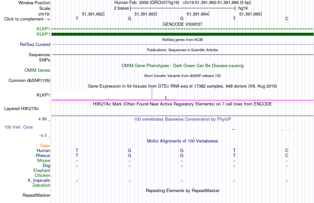Click the C base in the complement row
The image size is (314, 203).
click(x=287, y=19)
